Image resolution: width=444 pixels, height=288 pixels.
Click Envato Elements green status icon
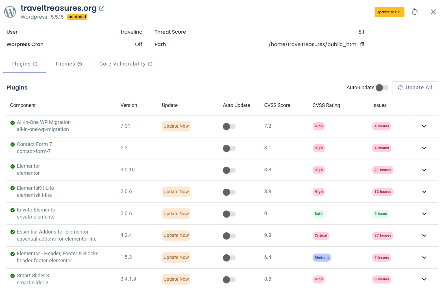(12, 210)
